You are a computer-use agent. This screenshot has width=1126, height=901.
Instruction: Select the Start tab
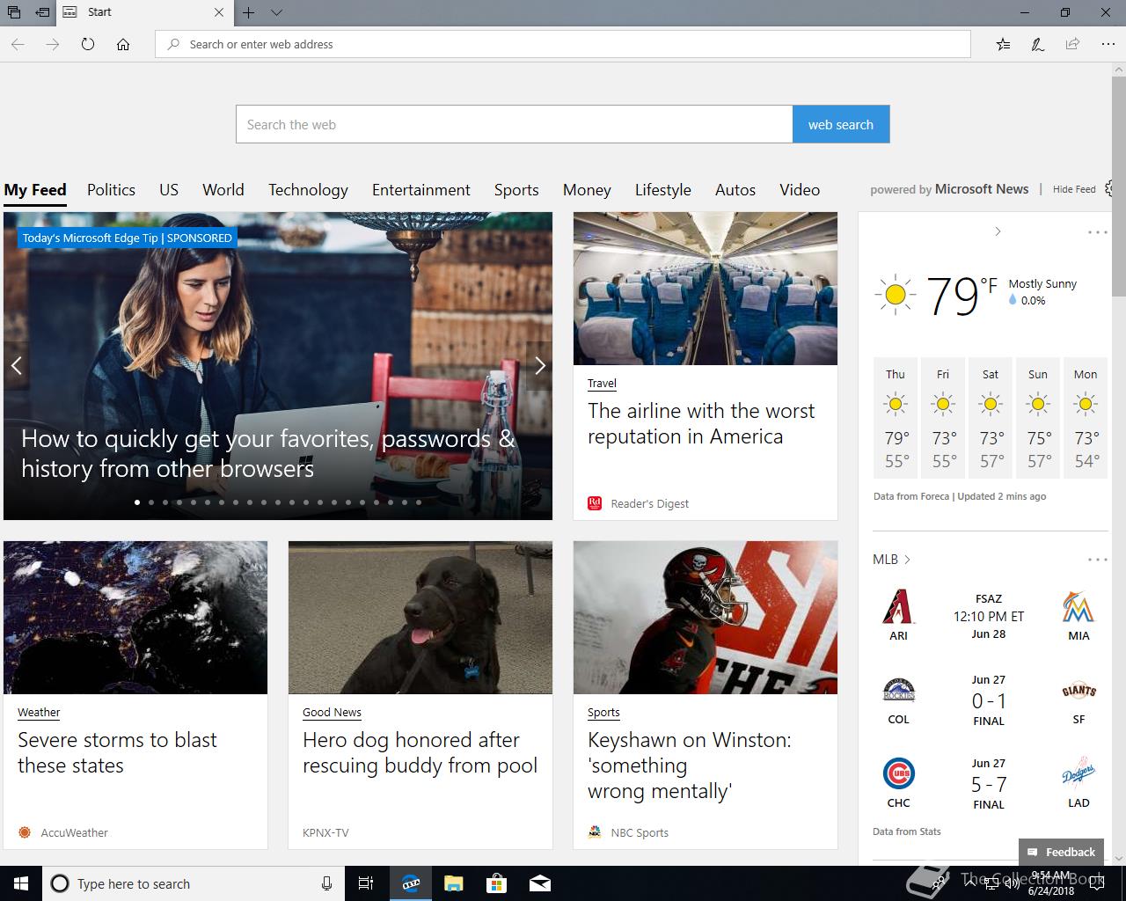(x=145, y=12)
